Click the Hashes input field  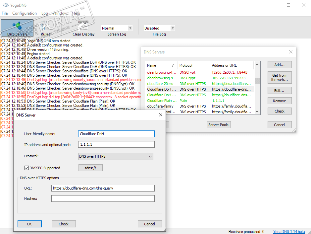coord(103,198)
